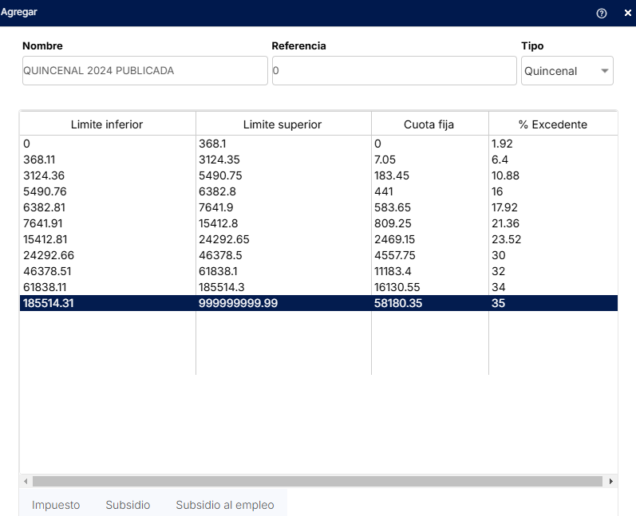This screenshot has width=636, height=516.
Task: Click the horizontal scrollbar thumb
Action: click(318, 482)
